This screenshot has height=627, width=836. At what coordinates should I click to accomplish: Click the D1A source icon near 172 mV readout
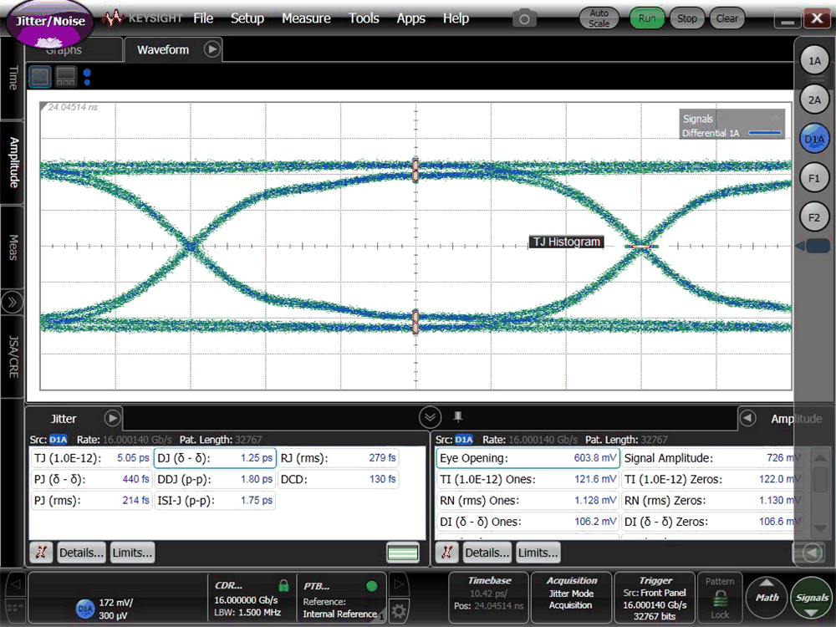[x=84, y=609]
